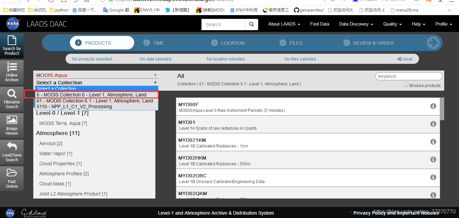
Task: Click the header Search input field
Action: pos(223,24)
